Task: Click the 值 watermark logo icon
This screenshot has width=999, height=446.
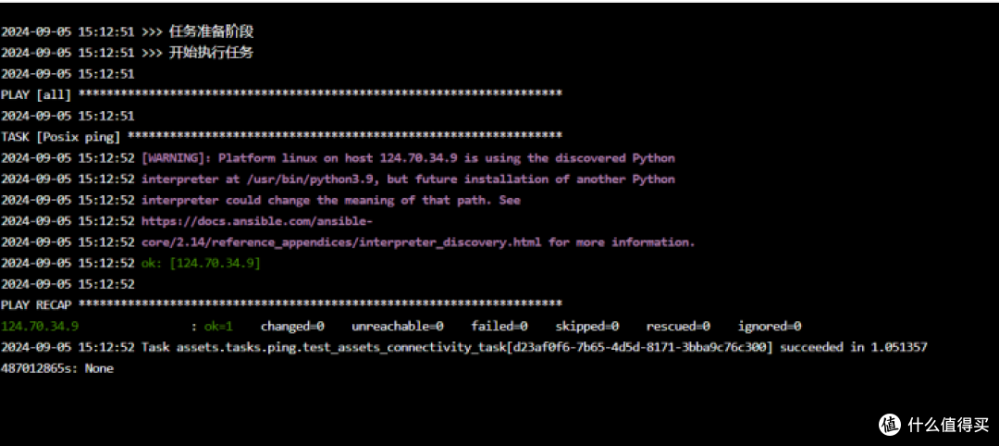Action: click(x=890, y=425)
